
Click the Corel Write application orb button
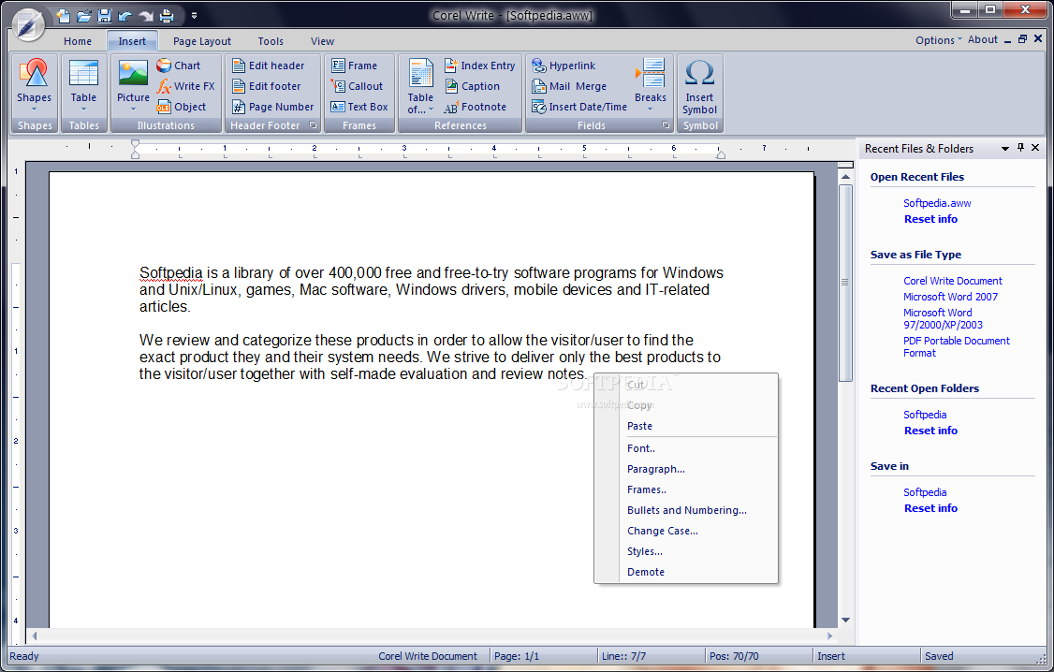29,25
